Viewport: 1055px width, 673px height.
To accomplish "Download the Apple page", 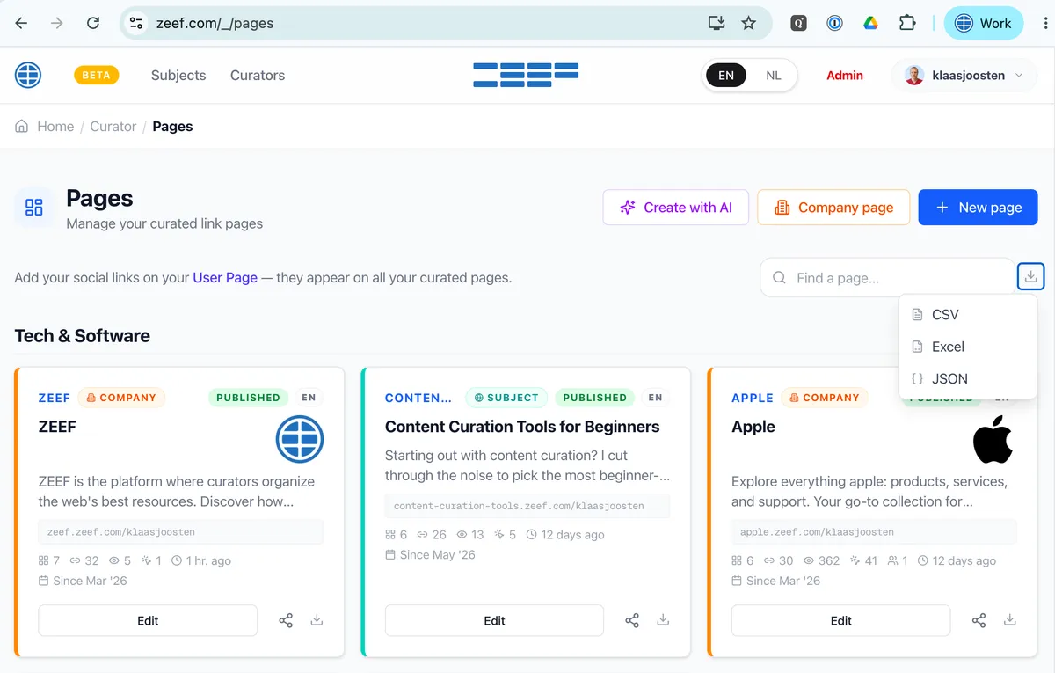I will (x=1010, y=620).
